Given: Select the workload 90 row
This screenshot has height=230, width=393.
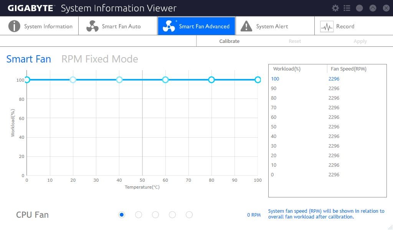Looking at the screenshot, I should click(327, 88).
